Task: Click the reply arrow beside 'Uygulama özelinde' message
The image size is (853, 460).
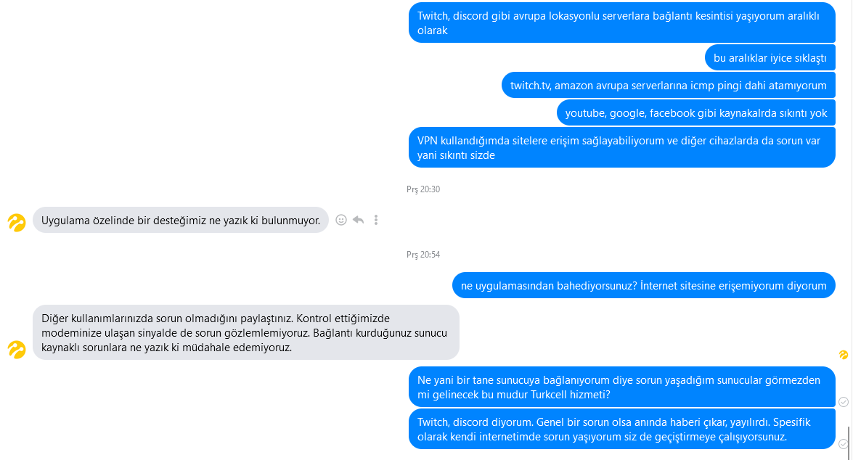Action: coord(358,221)
